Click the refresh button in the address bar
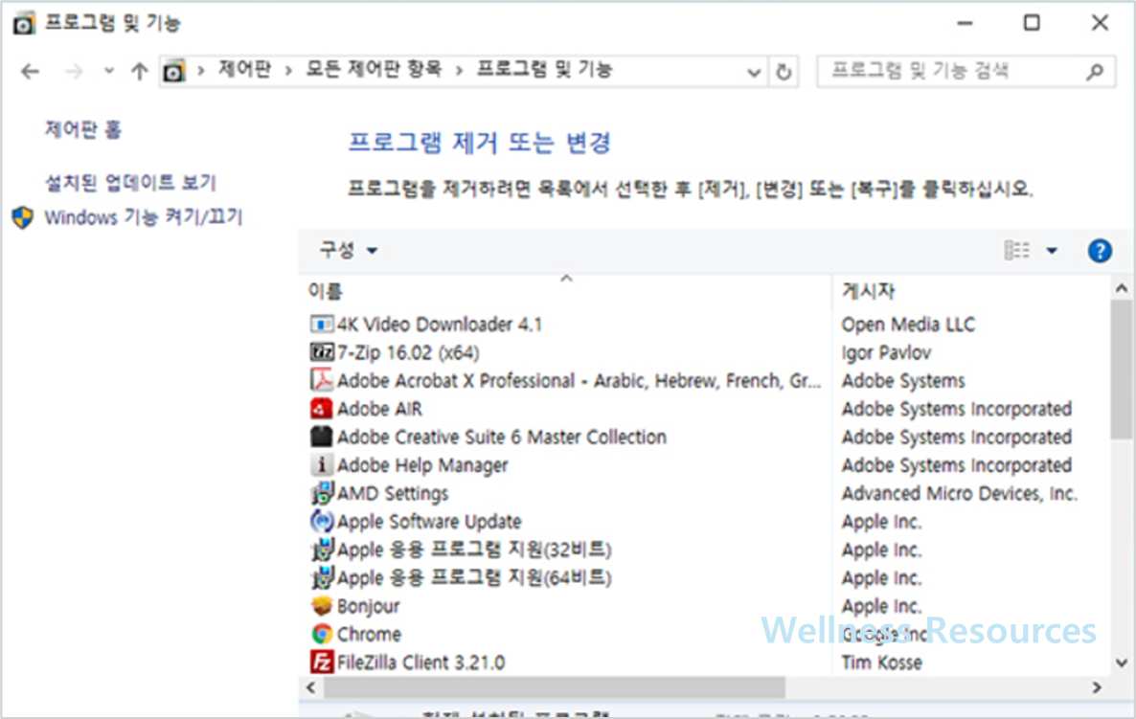The image size is (1136, 719). click(x=784, y=72)
